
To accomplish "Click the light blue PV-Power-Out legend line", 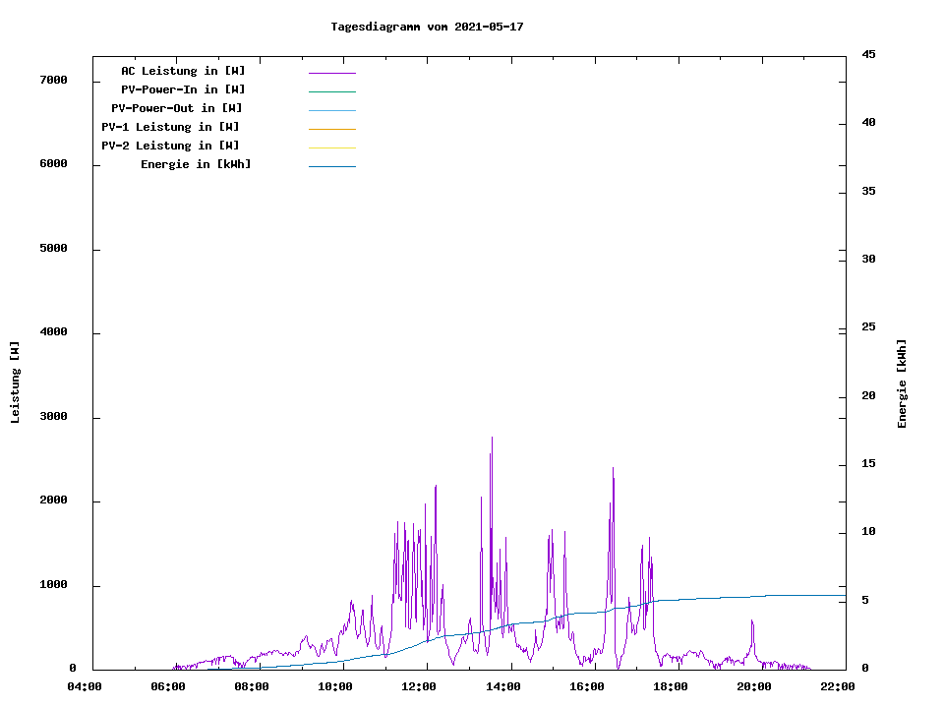I will tap(331, 110).
